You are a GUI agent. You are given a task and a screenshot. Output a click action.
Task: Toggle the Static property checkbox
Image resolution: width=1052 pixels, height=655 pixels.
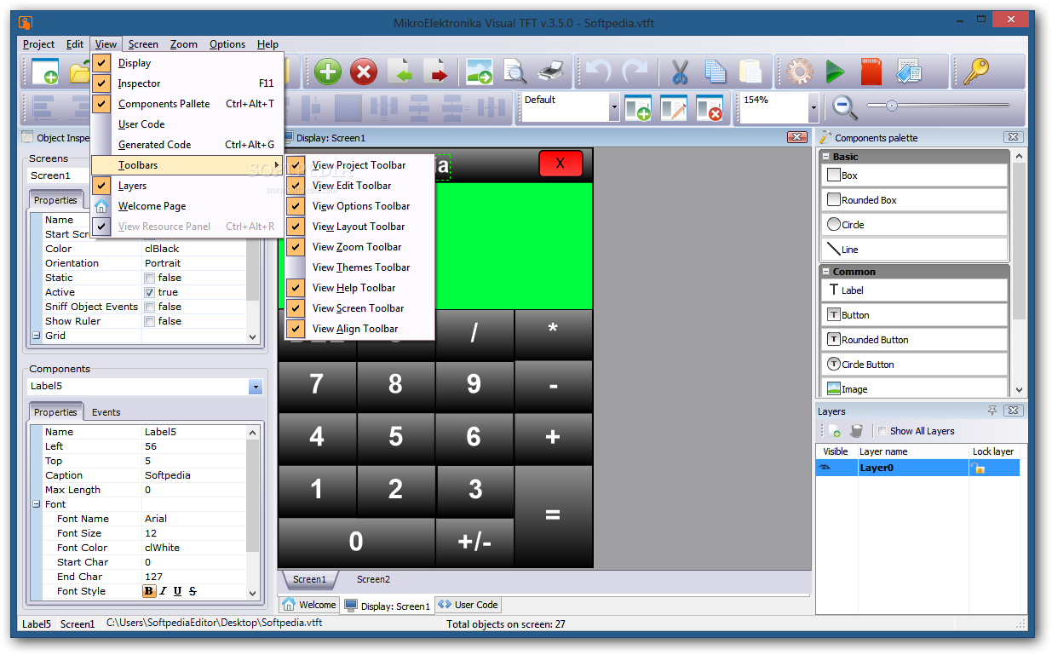click(x=150, y=278)
